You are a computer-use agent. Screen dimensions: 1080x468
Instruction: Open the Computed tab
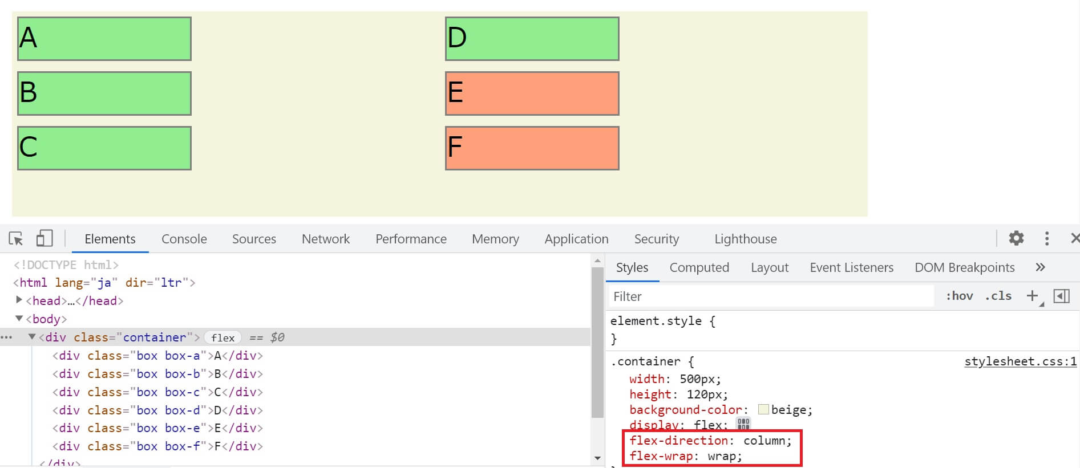pos(699,267)
